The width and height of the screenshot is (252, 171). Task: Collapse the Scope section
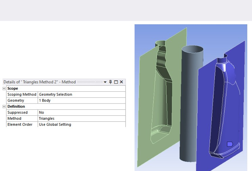click(x=4, y=88)
